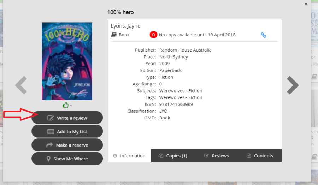Image resolution: width=318 pixels, height=185 pixels.
Task: Open the Copies (1) tab
Action: [x=173, y=156]
